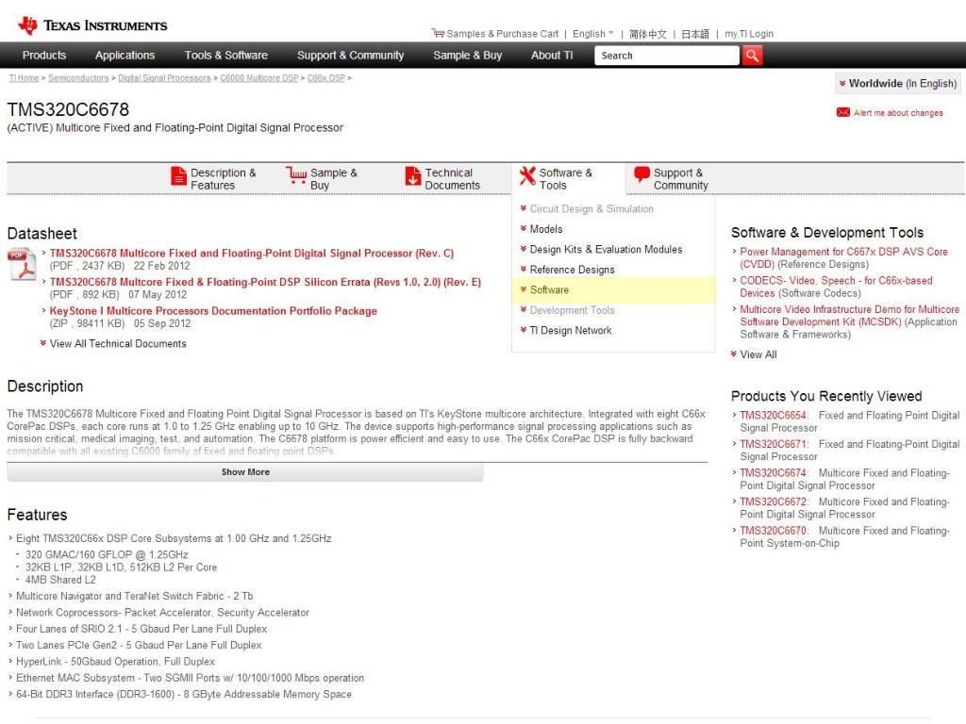Viewport: 966px width, 724px height.
Task: Open CODECS- Video, Speech link
Action: [836, 287]
